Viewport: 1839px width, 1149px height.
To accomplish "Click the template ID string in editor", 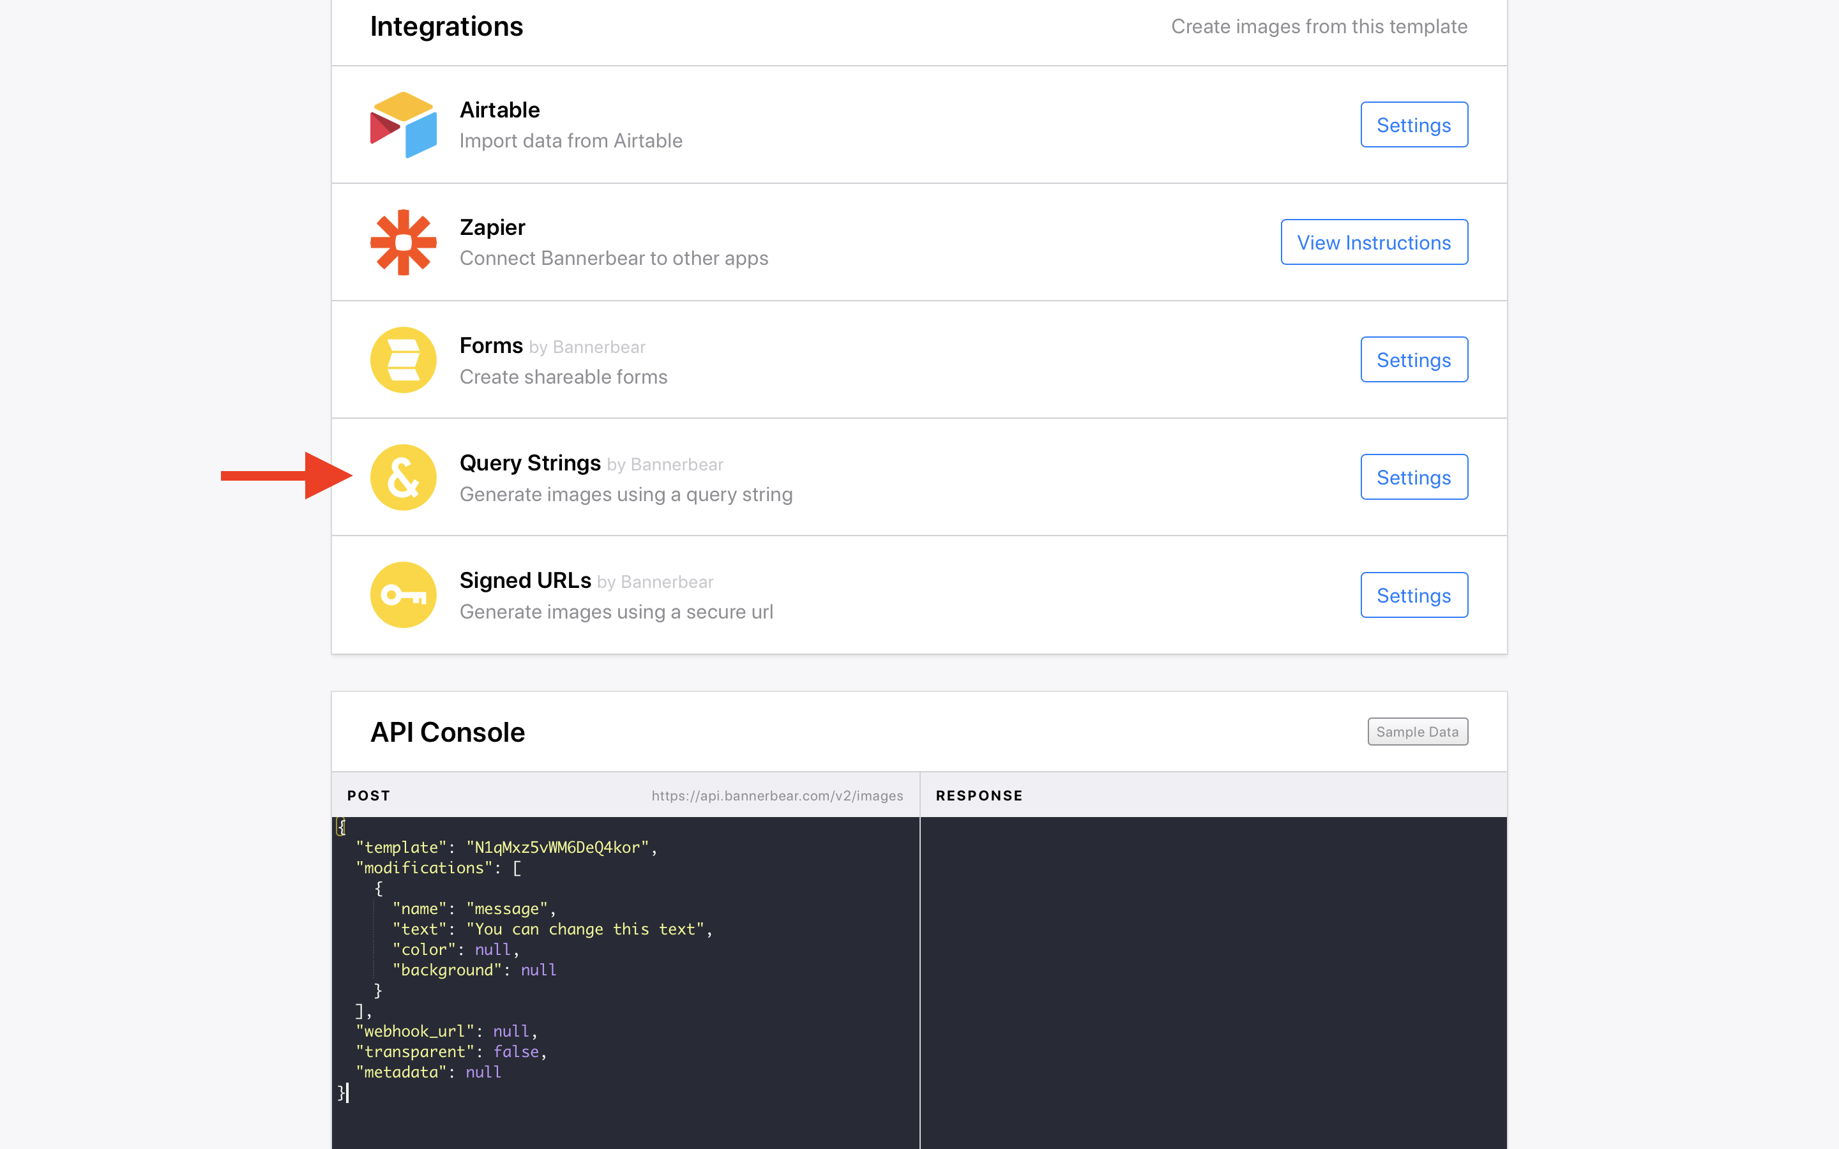I will pyautogui.click(x=558, y=847).
